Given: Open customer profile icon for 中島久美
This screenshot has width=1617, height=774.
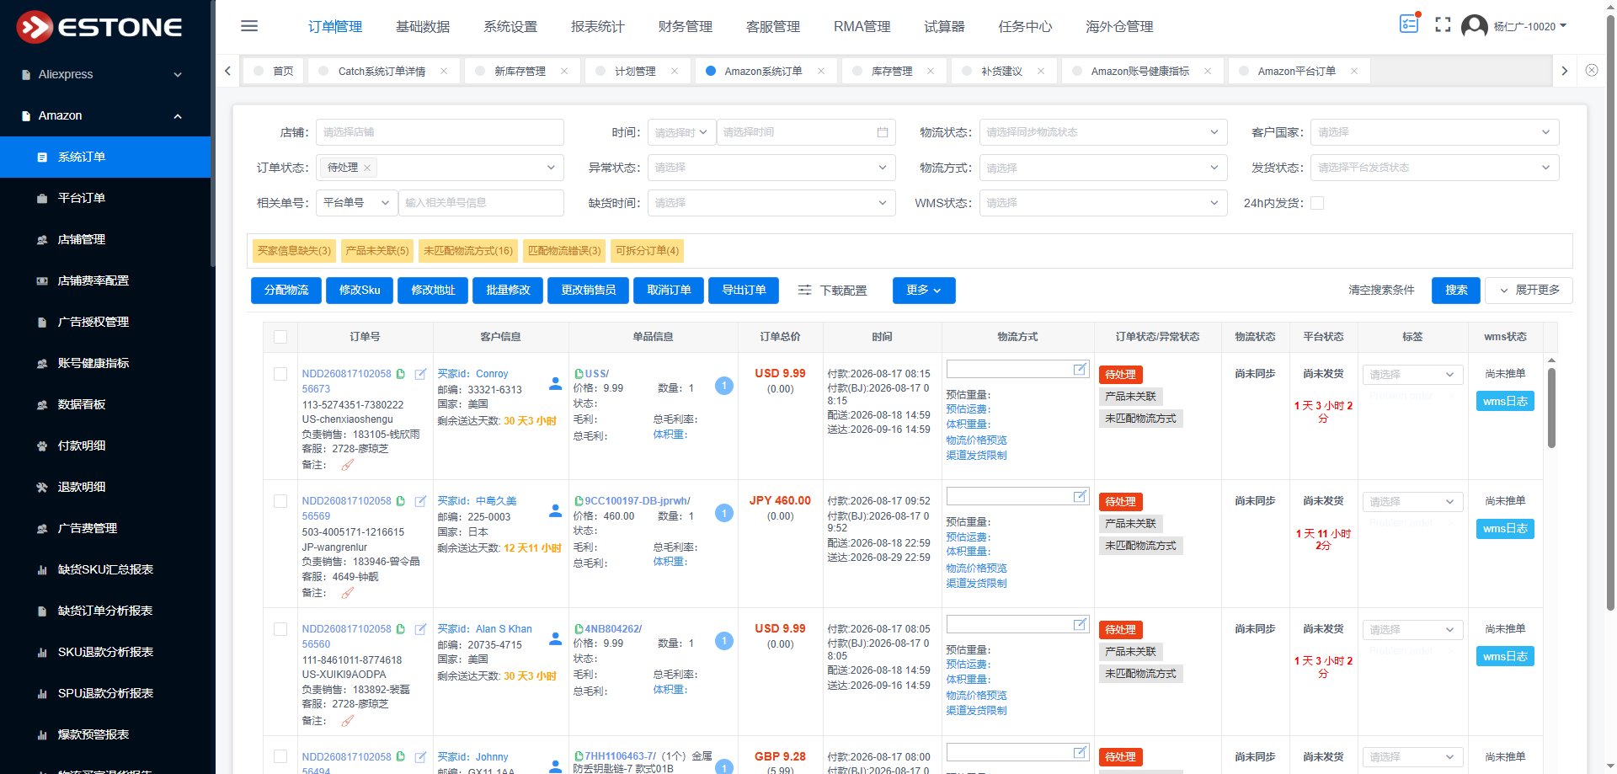Looking at the screenshot, I should [555, 510].
